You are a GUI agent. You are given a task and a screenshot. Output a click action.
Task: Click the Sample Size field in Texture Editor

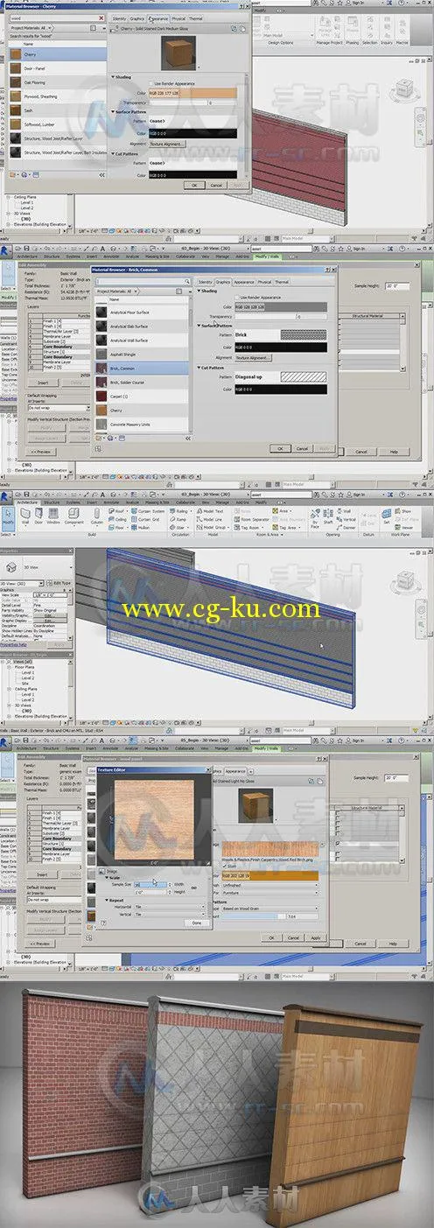[x=149, y=884]
